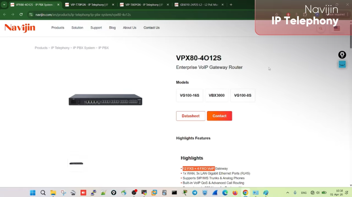The image size is (352, 197).
Task: Open the live chat widget icon
Action: click(342, 64)
